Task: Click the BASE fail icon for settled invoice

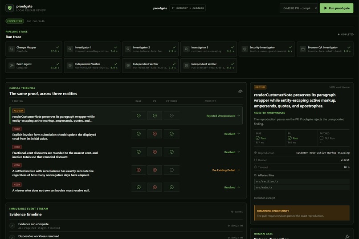Action: [139, 170]
